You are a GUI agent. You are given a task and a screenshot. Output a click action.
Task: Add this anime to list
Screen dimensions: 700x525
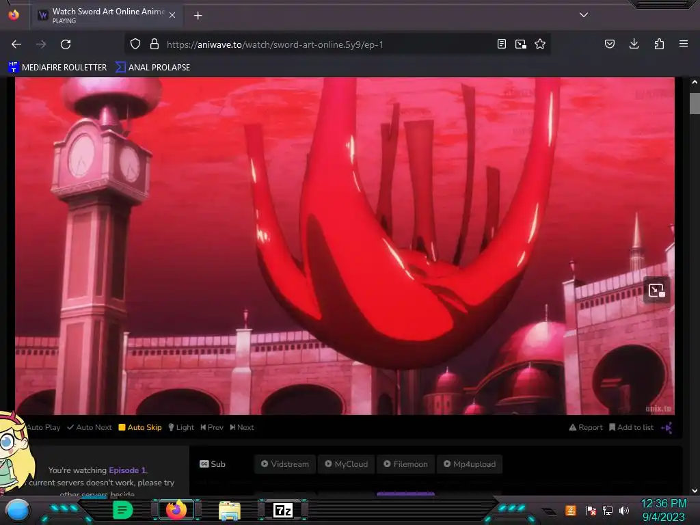coord(631,427)
